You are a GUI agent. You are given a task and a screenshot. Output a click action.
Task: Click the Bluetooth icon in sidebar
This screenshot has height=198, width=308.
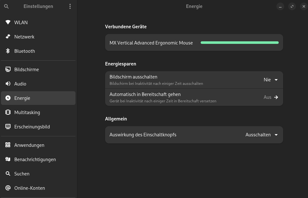click(x=8, y=51)
